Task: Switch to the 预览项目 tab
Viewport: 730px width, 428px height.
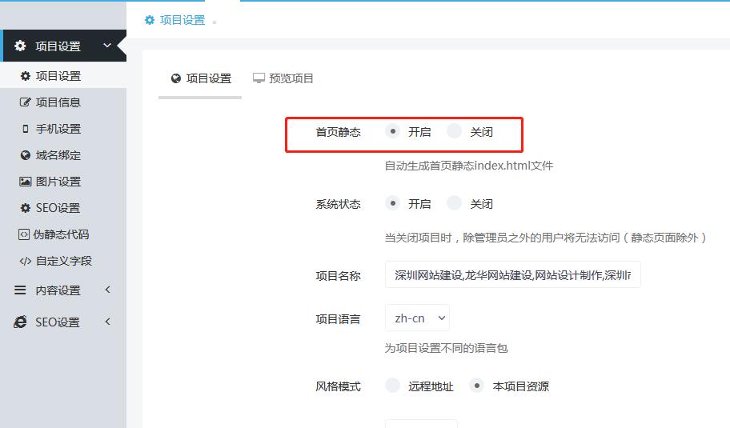Action: click(283, 78)
